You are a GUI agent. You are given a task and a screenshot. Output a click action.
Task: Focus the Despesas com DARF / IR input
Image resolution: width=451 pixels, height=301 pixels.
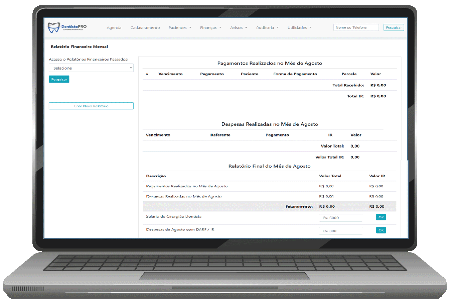click(340, 231)
